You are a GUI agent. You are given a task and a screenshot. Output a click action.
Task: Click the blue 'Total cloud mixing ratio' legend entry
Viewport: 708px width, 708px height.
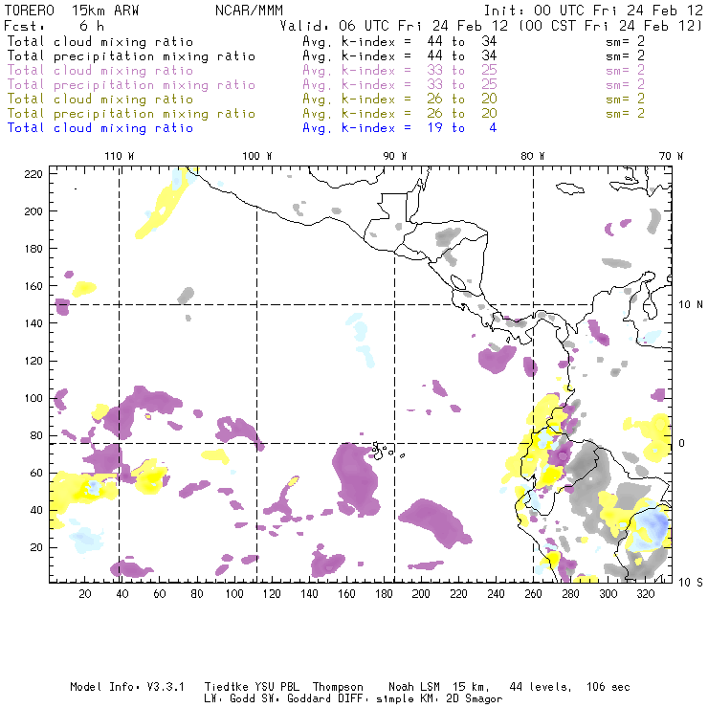pyautogui.click(x=100, y=128)
